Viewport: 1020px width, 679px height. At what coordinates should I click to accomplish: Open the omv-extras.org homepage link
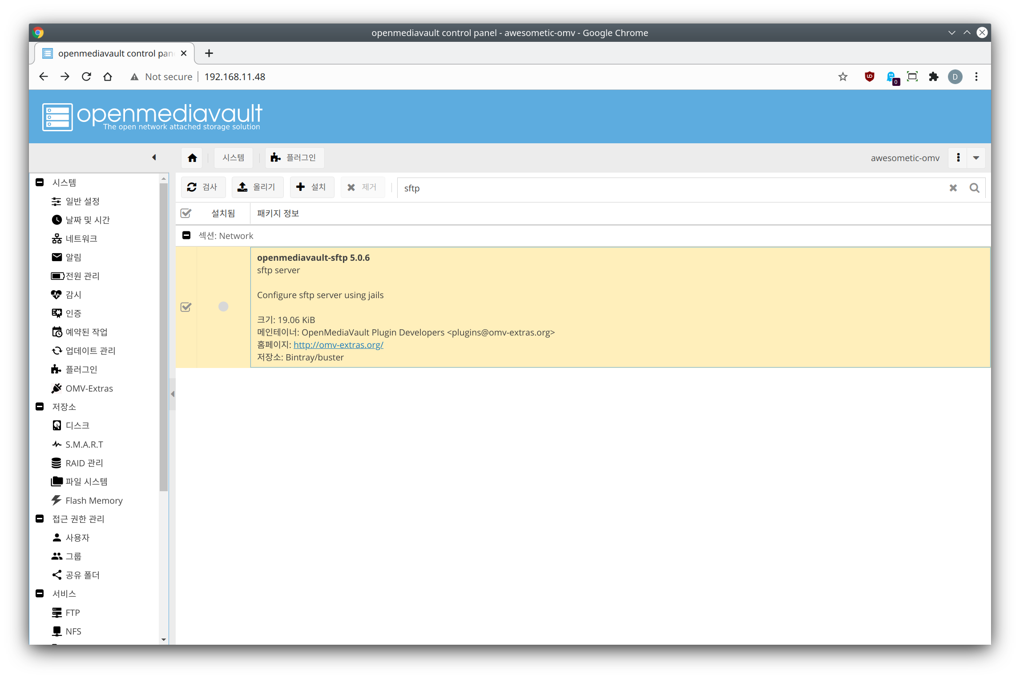(338, 345)
